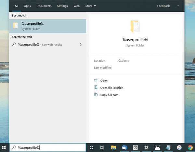This screenshot has height=152, width=195.
Task: Click Open in the preview pane
Action: click(104, 81)
